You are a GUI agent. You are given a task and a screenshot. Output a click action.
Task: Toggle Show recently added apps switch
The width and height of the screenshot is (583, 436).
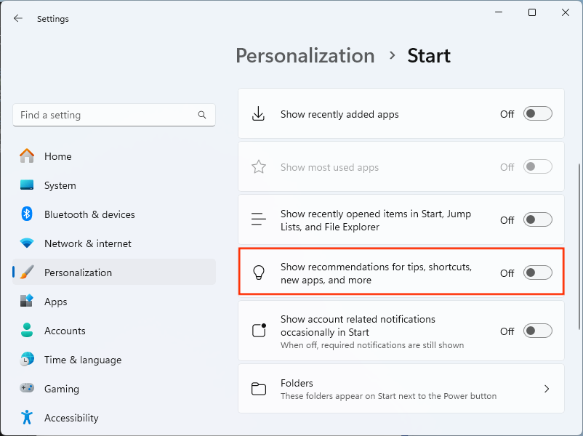[538, 114]
